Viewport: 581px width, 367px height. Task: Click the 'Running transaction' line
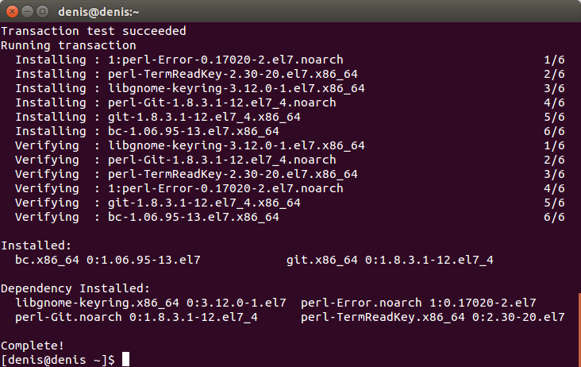point(68,45)
